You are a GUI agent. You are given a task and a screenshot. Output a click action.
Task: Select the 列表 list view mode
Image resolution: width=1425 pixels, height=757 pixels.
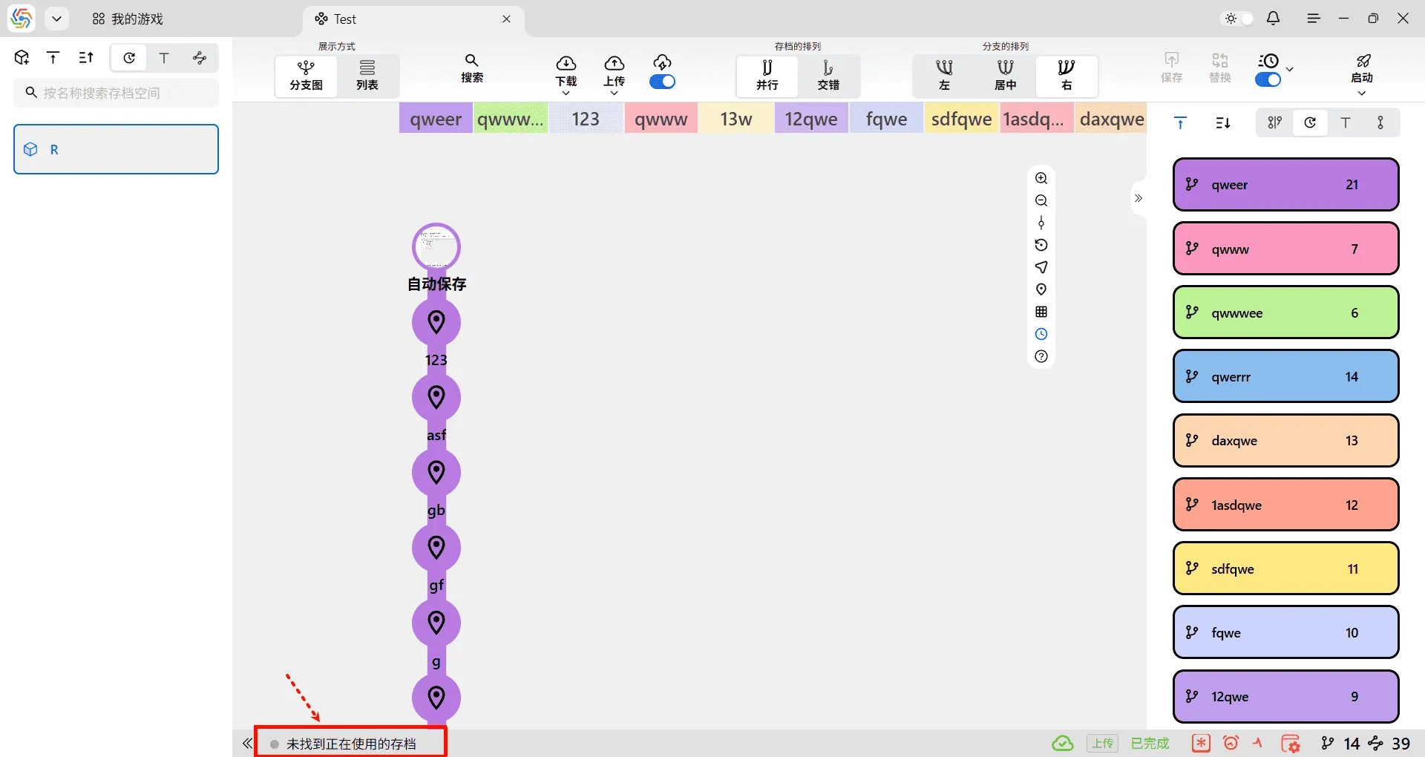coord(367,75)
